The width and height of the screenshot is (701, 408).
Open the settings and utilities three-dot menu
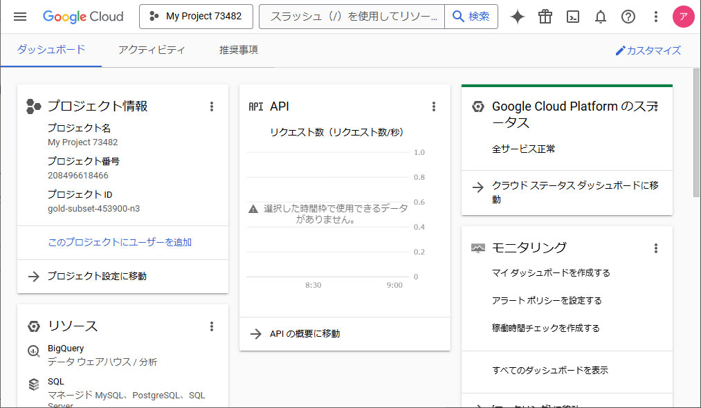pyautogui.click(x=656, y=17)
